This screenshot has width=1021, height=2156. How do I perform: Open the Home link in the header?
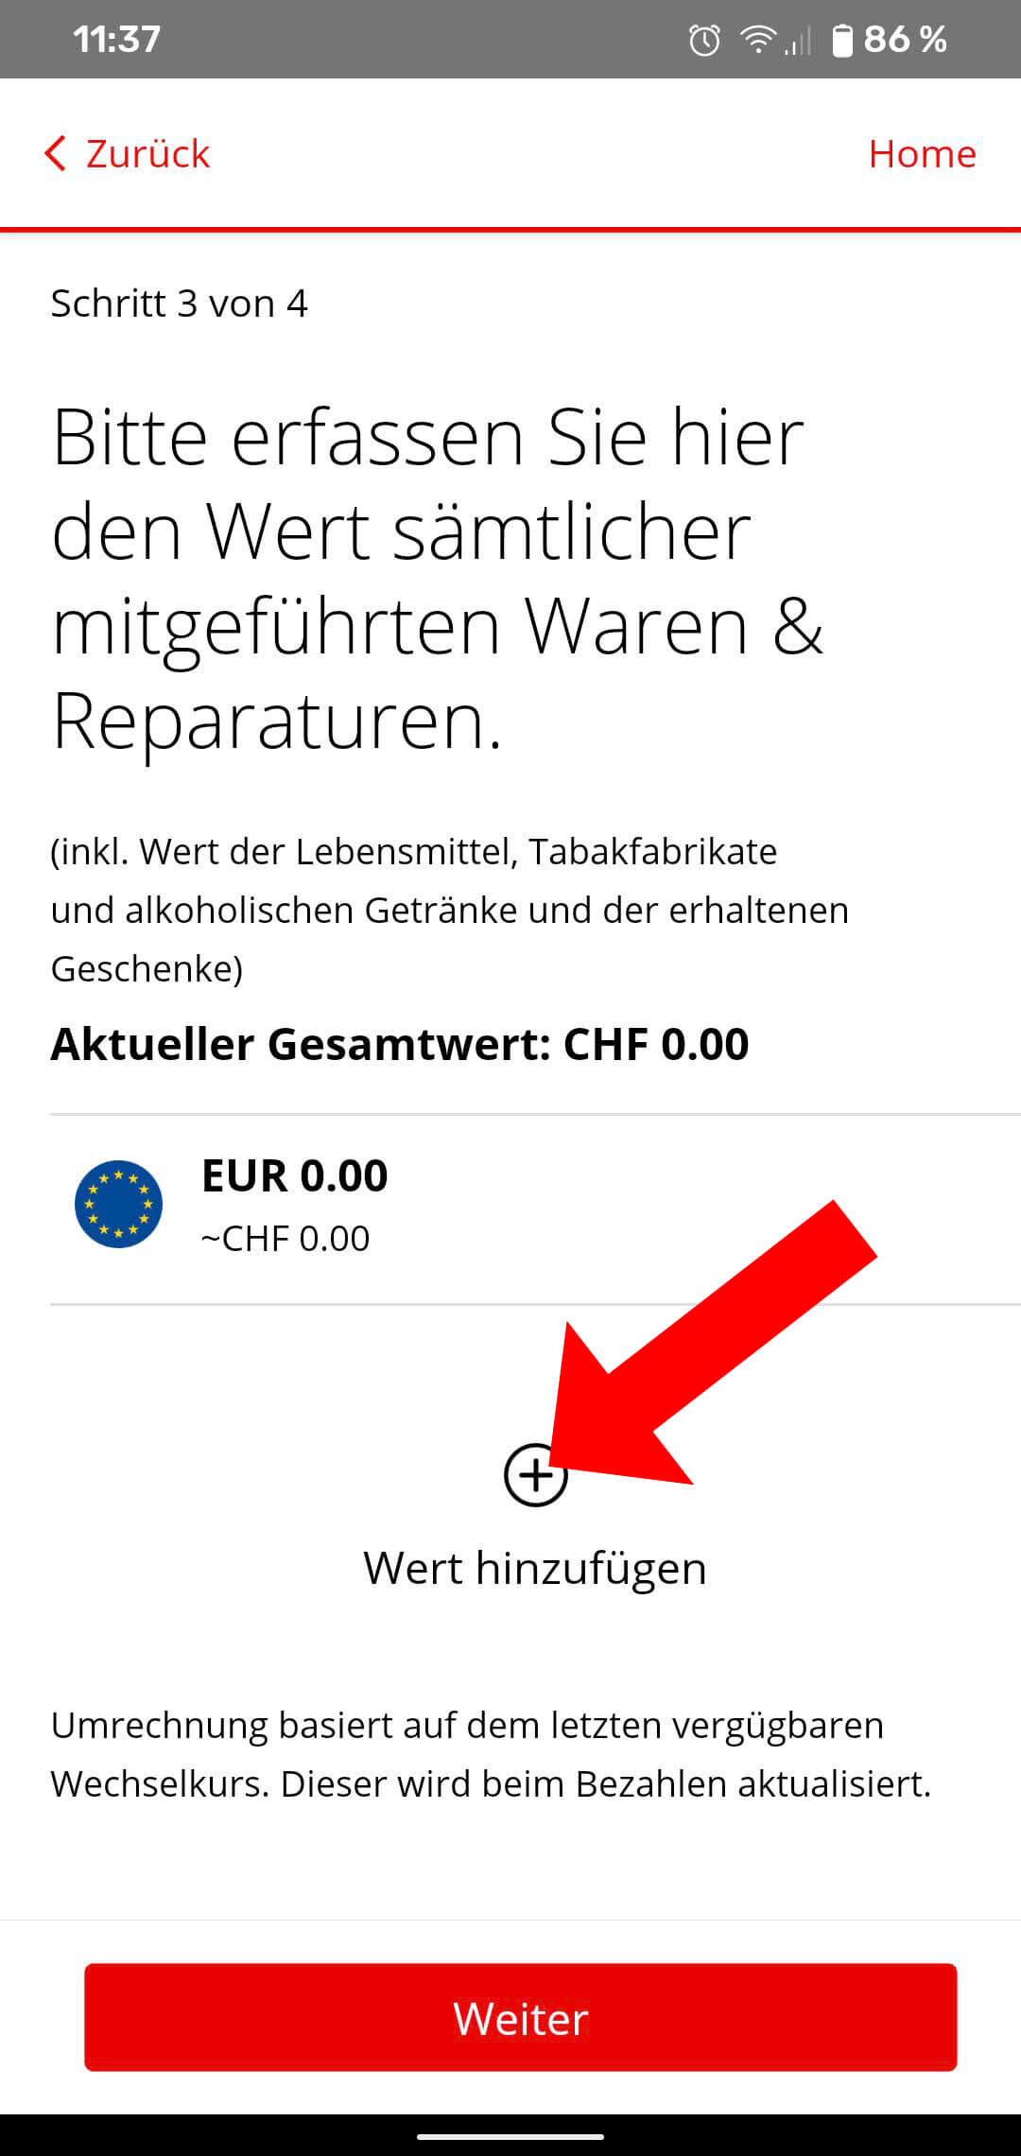tap(922, 153)
